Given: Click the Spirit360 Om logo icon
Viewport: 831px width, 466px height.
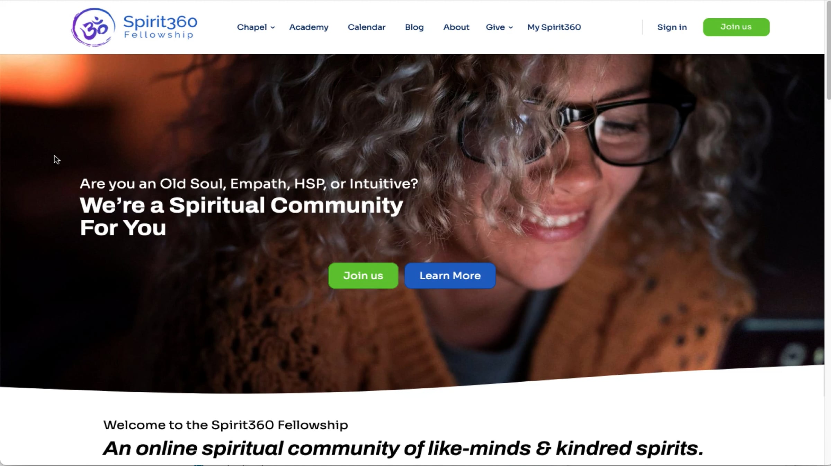Looking at the screenshot, I should [x=93, y=27].
